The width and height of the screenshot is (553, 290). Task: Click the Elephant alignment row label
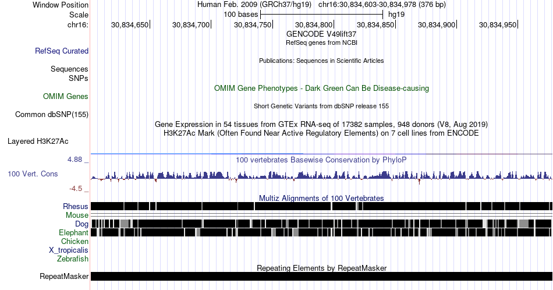pyautogui.click(x=73, y=232)
